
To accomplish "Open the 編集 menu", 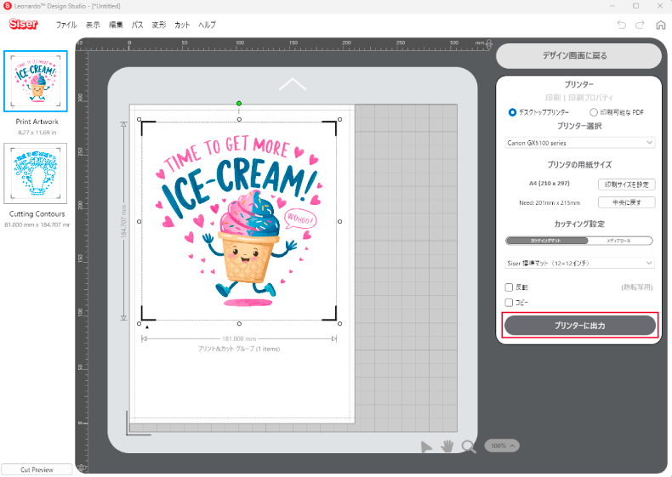I will (x=116, y=25).
